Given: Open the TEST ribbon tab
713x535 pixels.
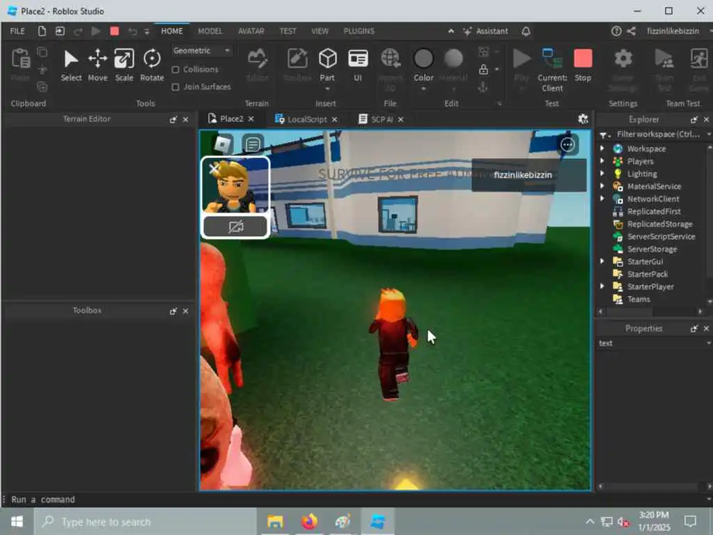Looking at the screenshot, I should click(288, 31).
